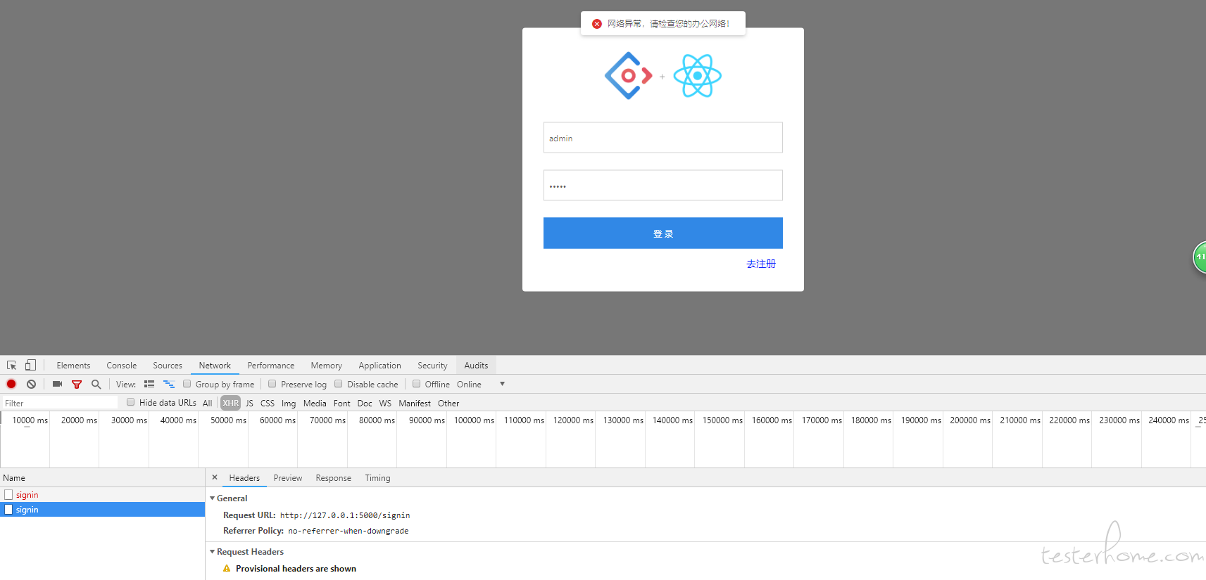Toggle the Offline checkbox
Image resolution: width=1206 pixels, height=580 pixels.
tap(416, 384)
